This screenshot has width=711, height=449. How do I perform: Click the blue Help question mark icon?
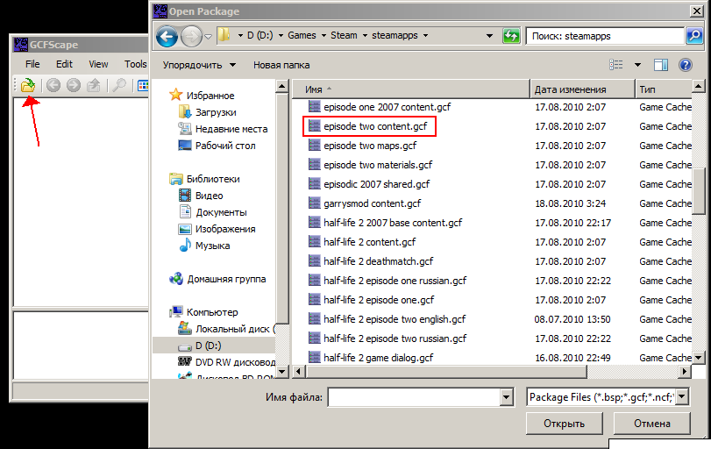(x=686, y=65)
